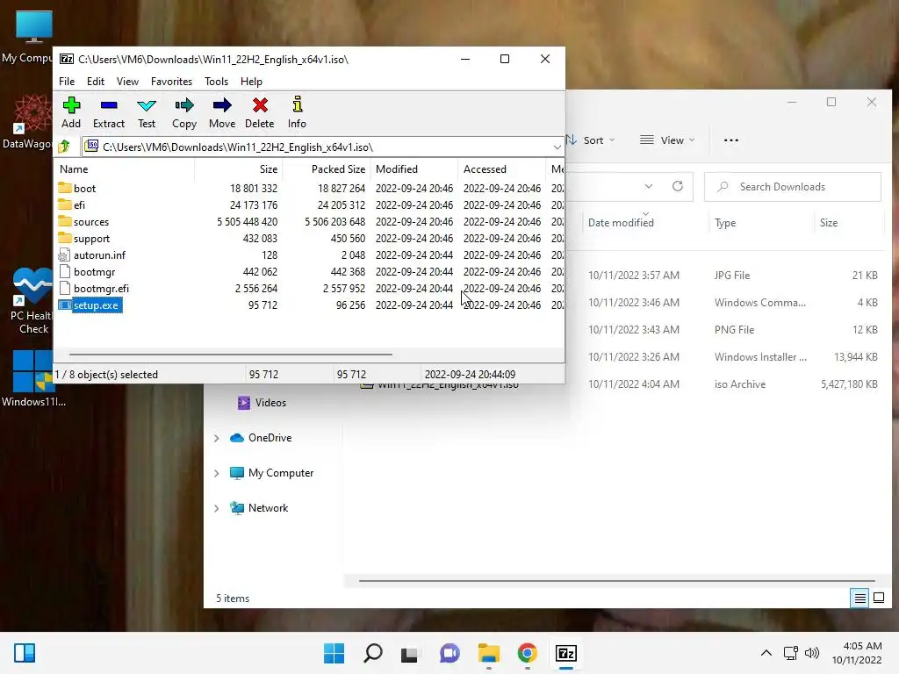This screenshot has height=674, width=899.
Task: Click the Extract toolbar icon in 7-Zip
Action: [108, 113]
